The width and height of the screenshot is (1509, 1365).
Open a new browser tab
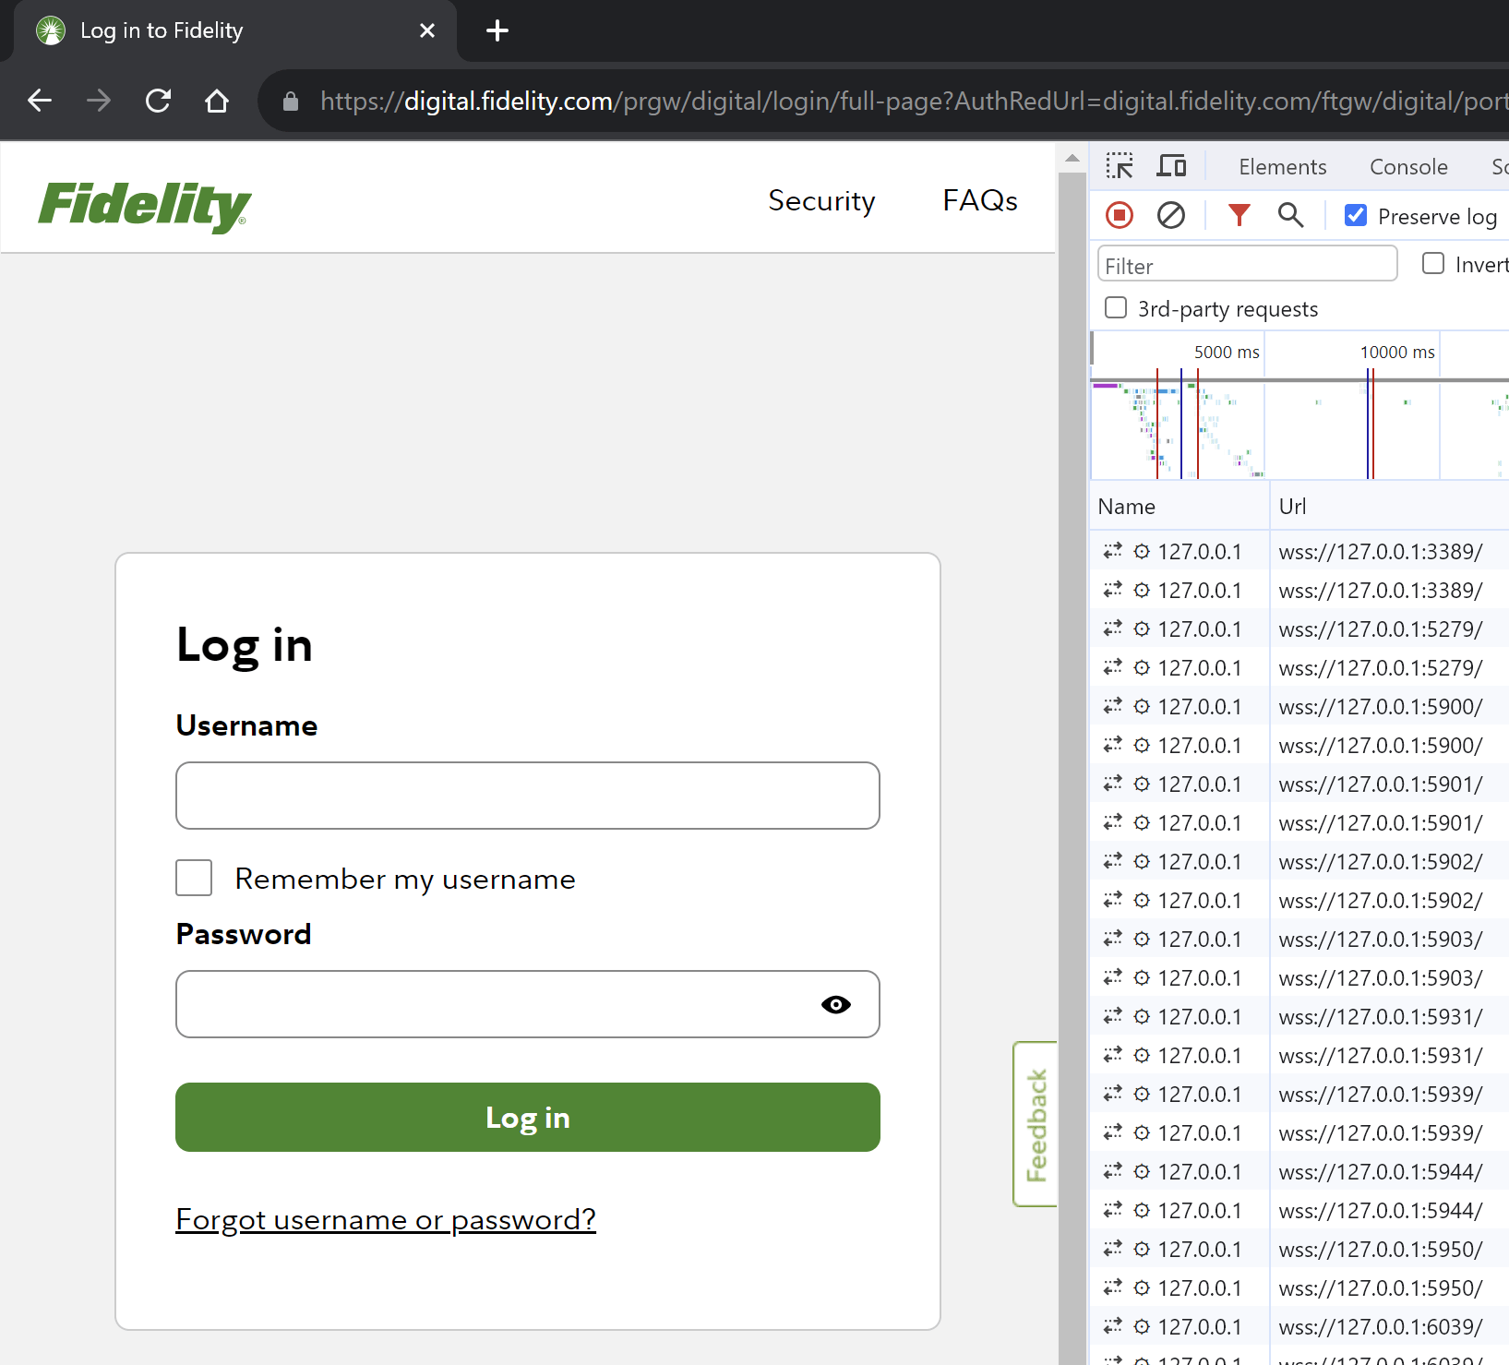pos(497,30)
